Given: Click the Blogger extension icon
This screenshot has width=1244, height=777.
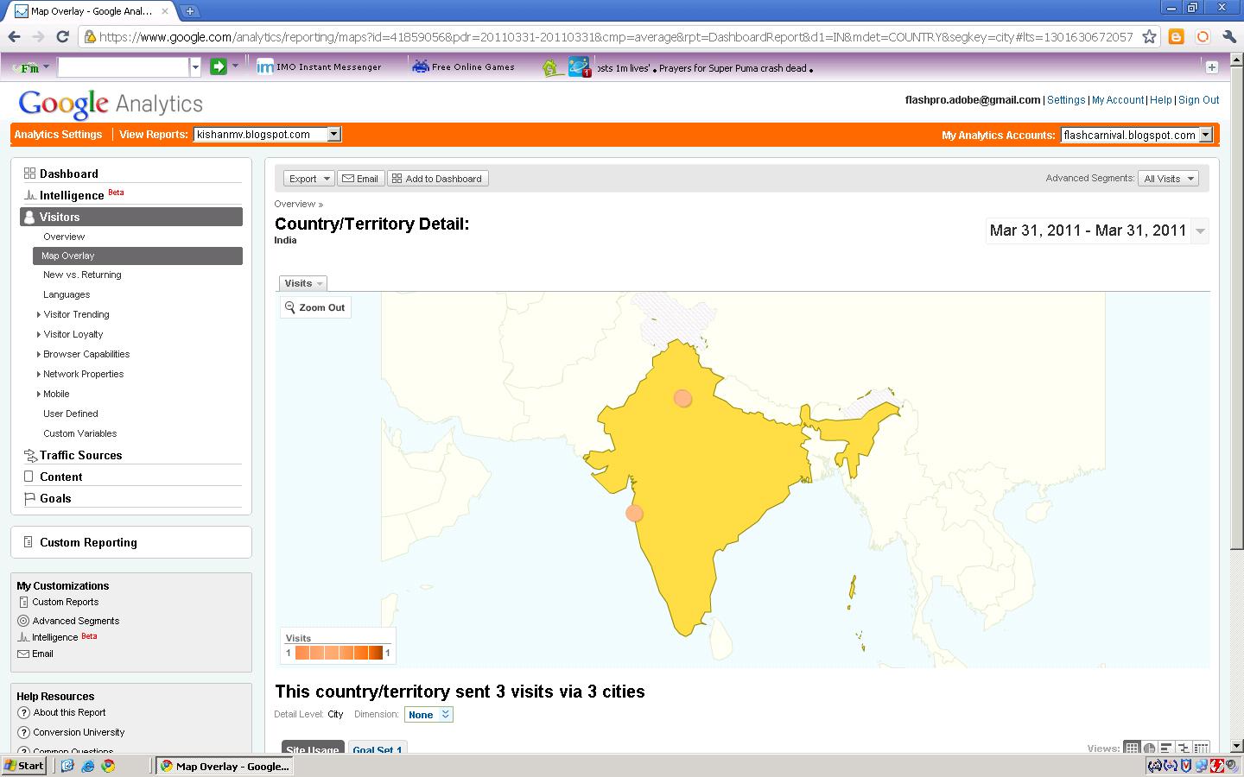Looking at the screenshot, I should point(1176,36).
